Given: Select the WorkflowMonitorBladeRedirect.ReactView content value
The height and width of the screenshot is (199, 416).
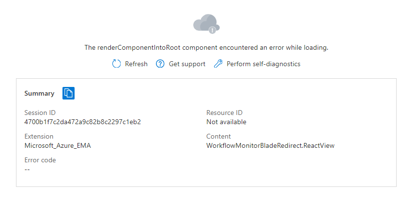Looking at the screenshot, I should (270, 145).
